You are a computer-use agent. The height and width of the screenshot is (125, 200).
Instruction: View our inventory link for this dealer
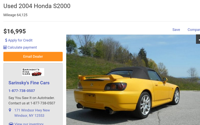click(29, 124)
